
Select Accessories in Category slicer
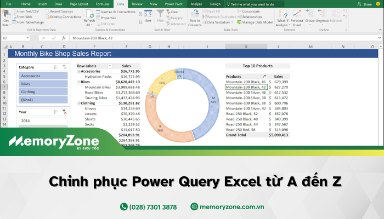point(43,76)
